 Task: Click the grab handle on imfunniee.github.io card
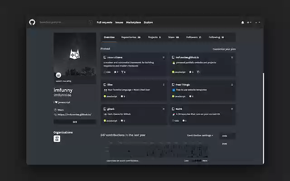pos(232,57)
